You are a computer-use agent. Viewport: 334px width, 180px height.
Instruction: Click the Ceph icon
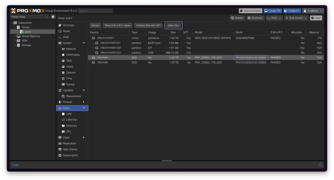(60, 137)
